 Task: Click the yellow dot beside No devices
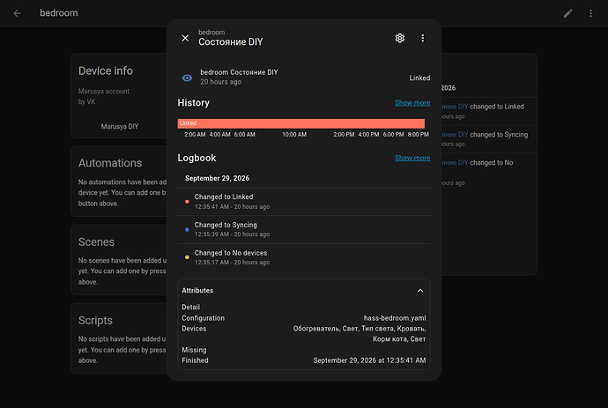[x=187, y=257]
